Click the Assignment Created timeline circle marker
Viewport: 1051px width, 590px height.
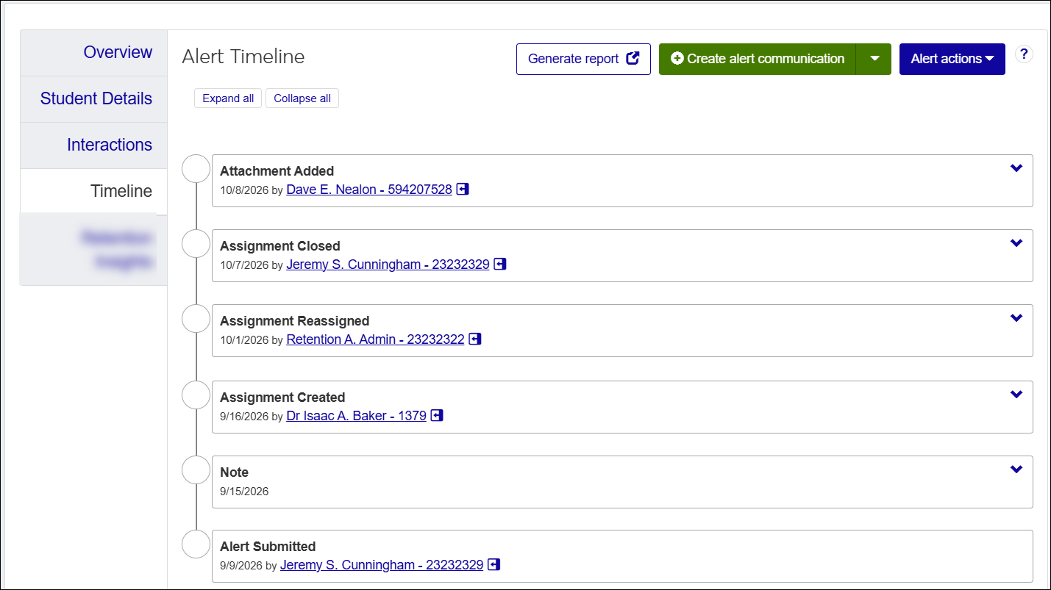coord(196,395)
